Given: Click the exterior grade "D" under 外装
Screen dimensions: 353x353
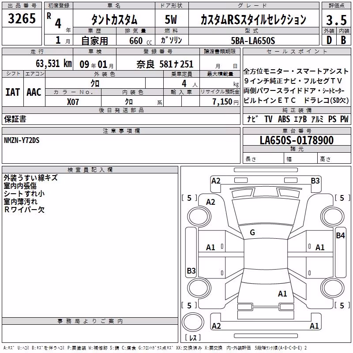Looking at the screenshot, I should click(x=329, y=40).
